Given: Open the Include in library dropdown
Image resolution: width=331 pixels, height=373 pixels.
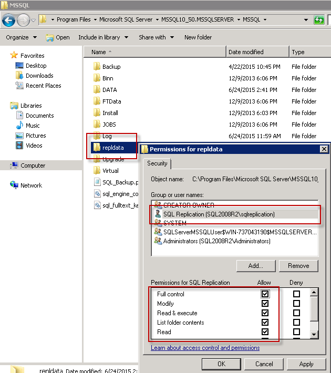Looking at the screenshot, I should point(104,37).
